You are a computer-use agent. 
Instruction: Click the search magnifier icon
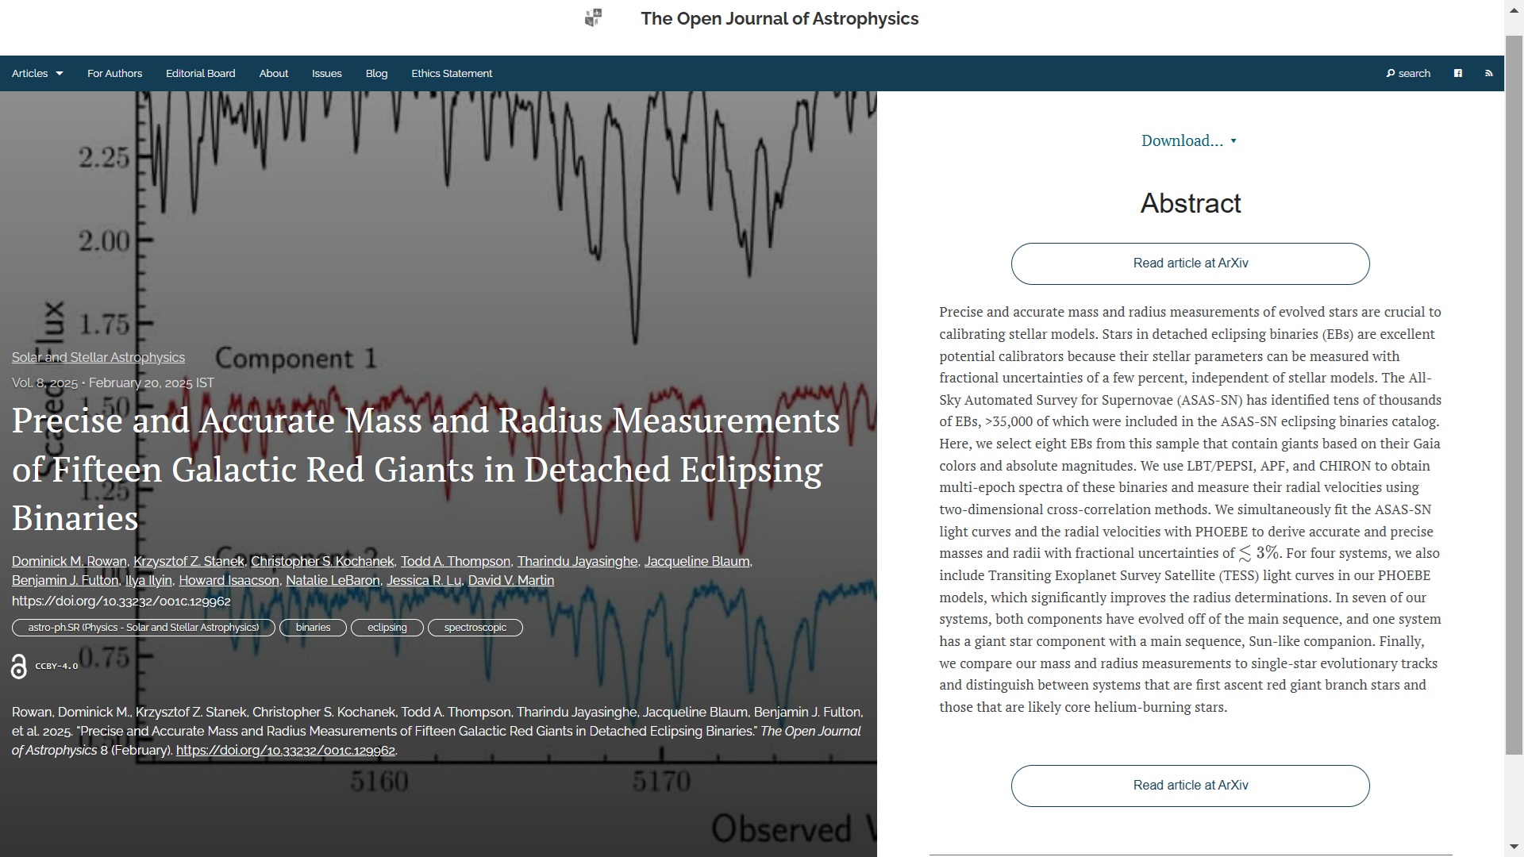coord(1391,73)
